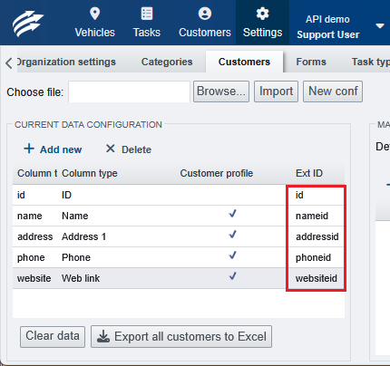The width and height of the screenshot is (390, 366).
Task: Click the New conf button
Action: tap(333, 91)
